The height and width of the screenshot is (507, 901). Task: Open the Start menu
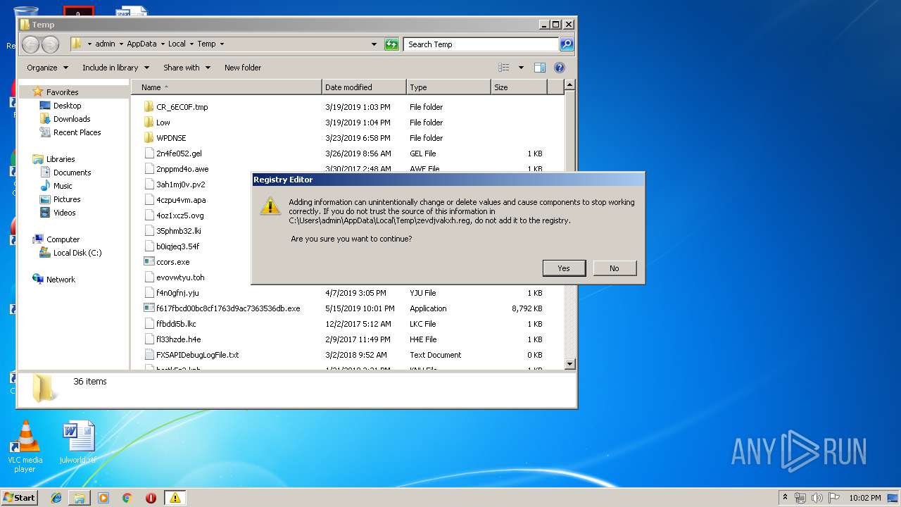(x=19, y=497)
